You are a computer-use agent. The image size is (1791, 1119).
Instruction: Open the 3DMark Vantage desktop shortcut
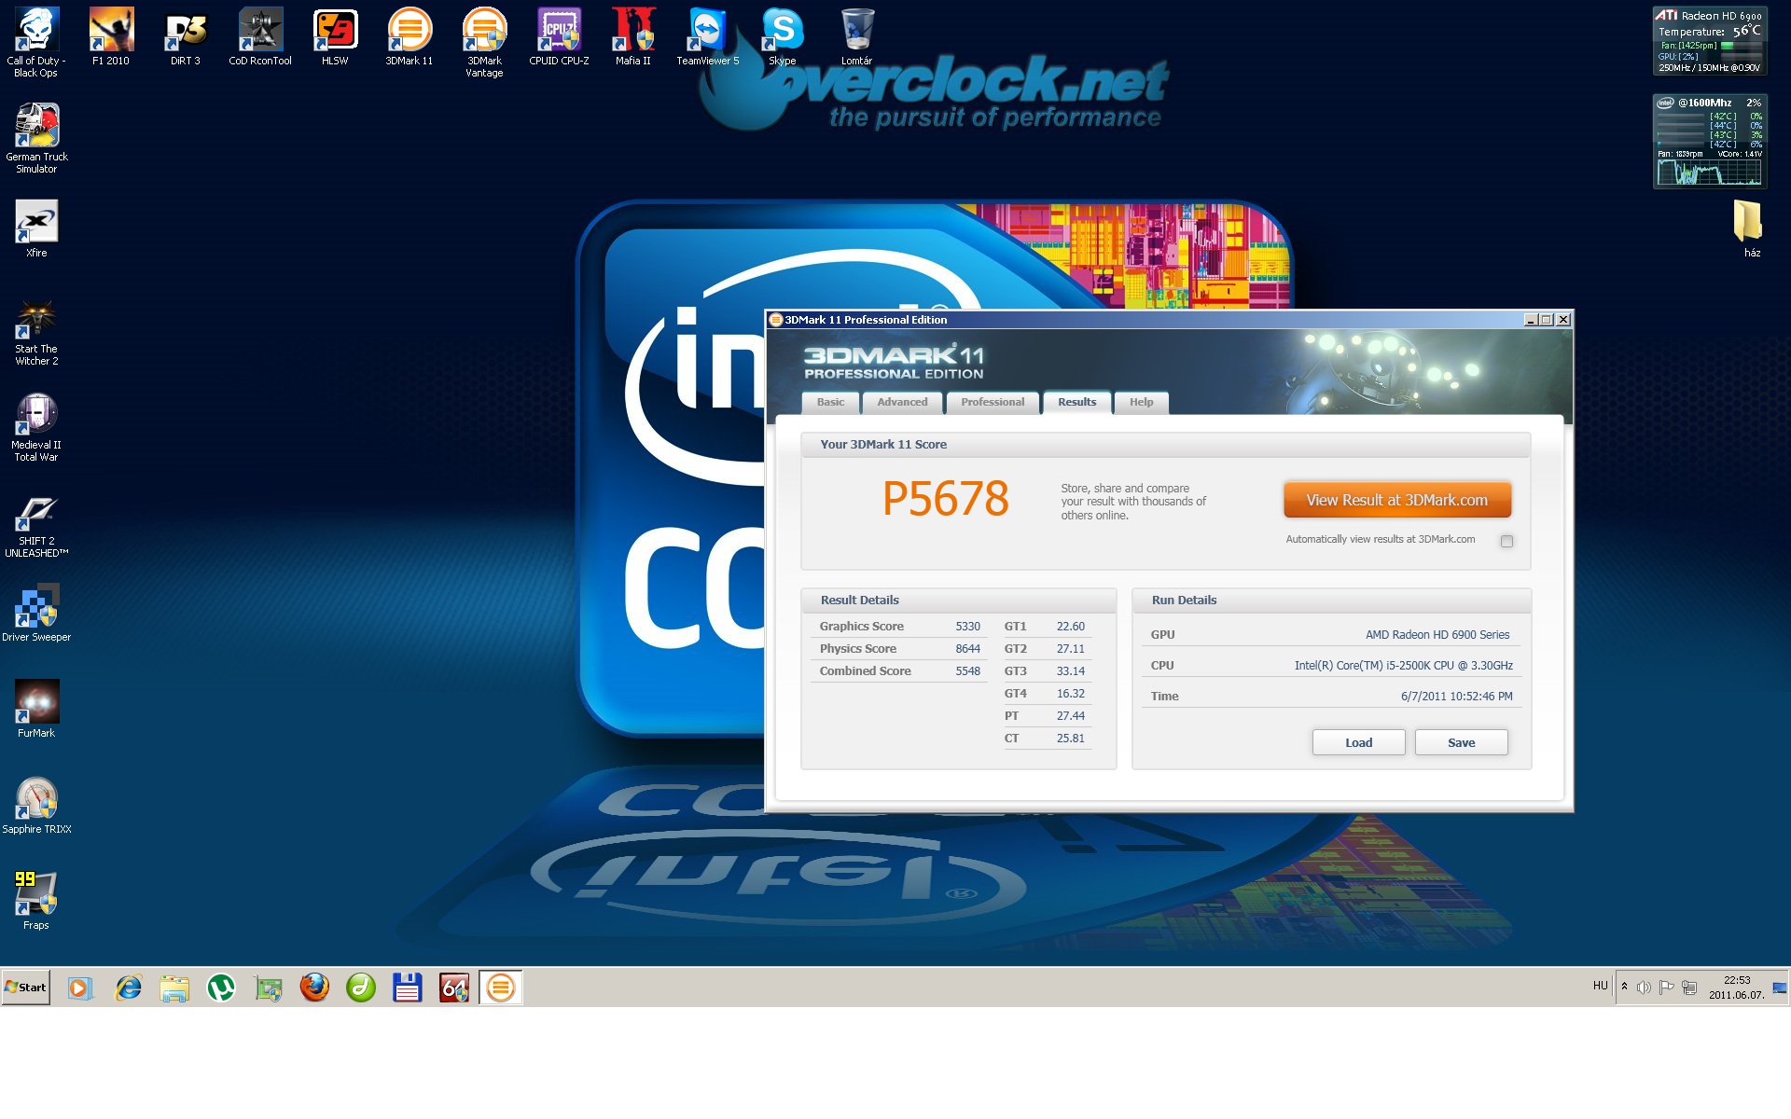(484, 35)
